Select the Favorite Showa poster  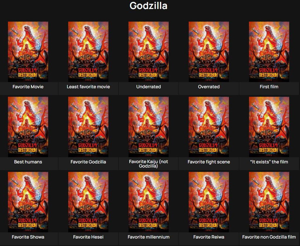tap(28, 202)
